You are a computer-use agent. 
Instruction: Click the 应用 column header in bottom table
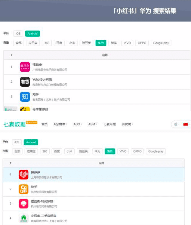101,163
